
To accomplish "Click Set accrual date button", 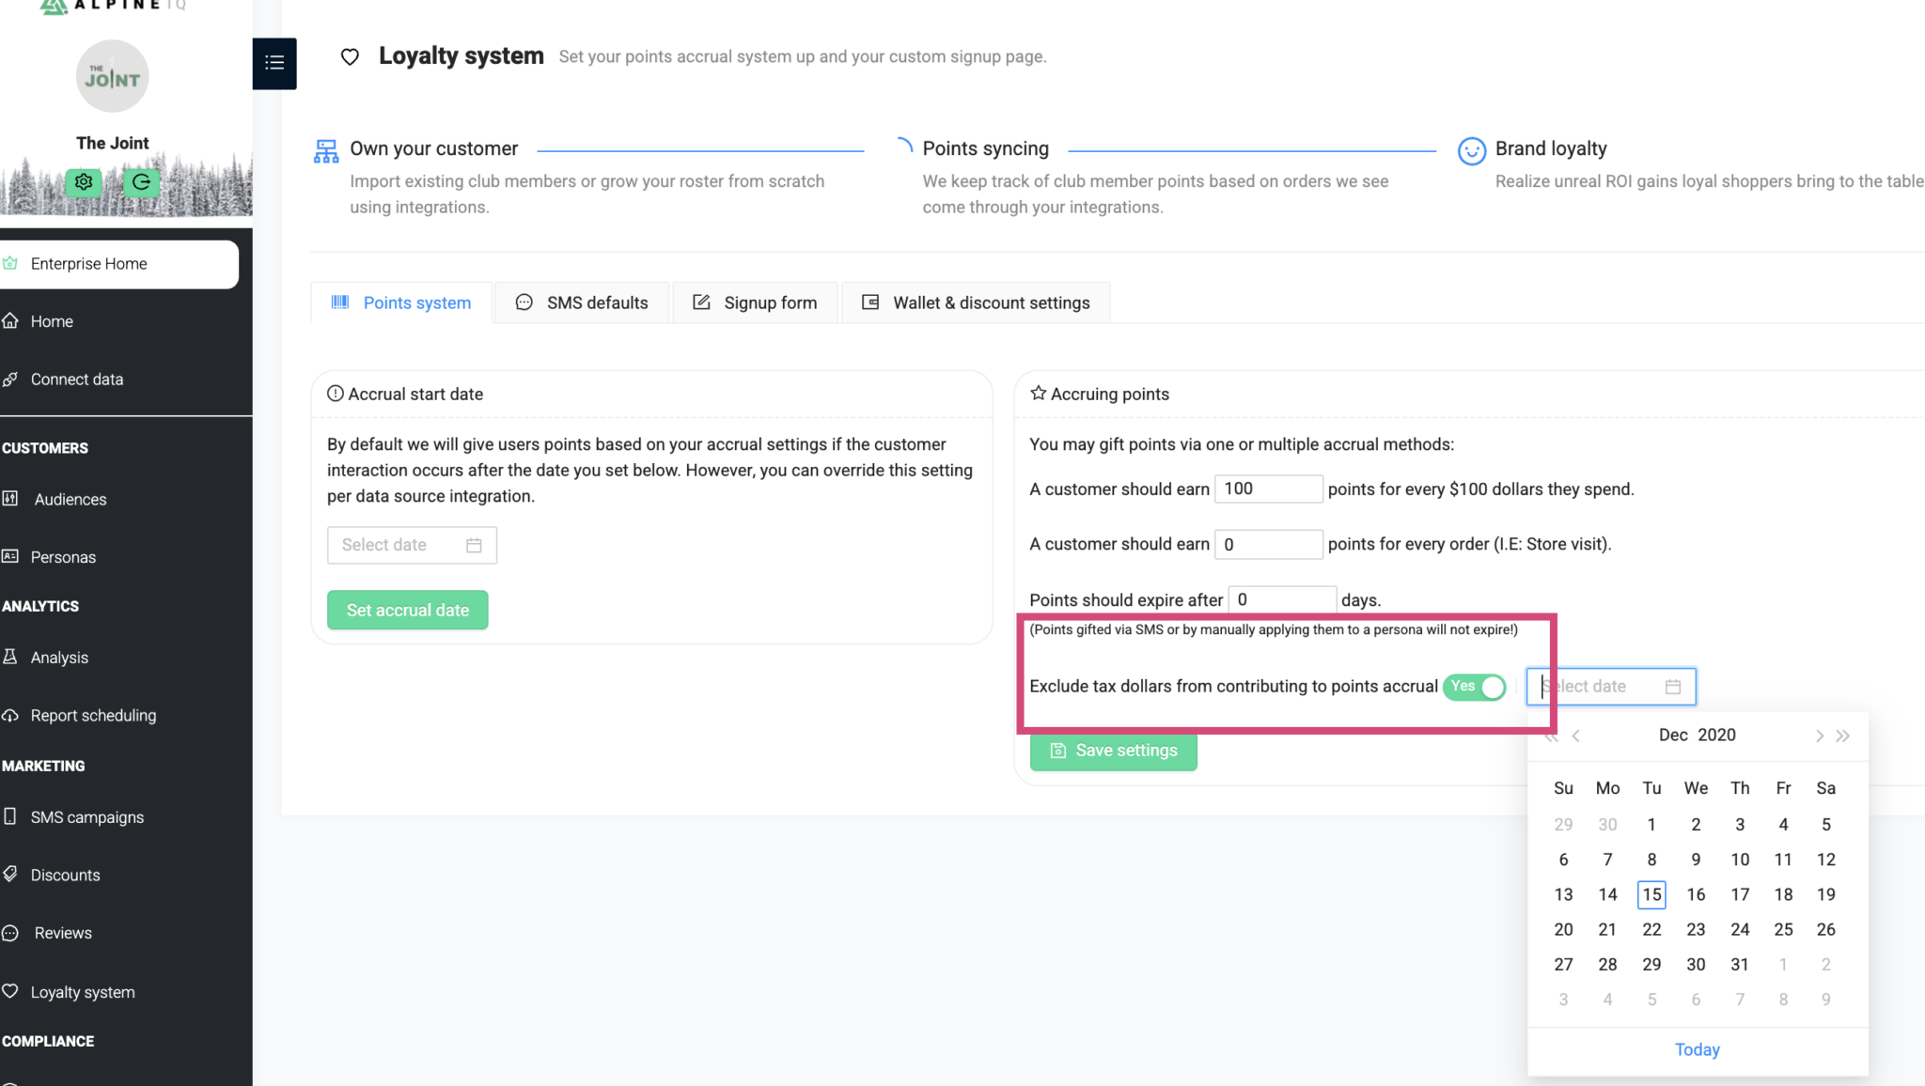I will (x=407, y=610).
